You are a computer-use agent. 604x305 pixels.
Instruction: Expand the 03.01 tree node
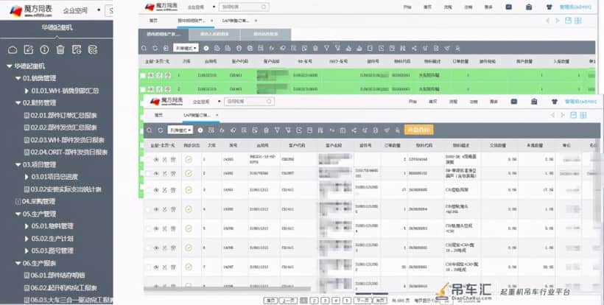27,177
